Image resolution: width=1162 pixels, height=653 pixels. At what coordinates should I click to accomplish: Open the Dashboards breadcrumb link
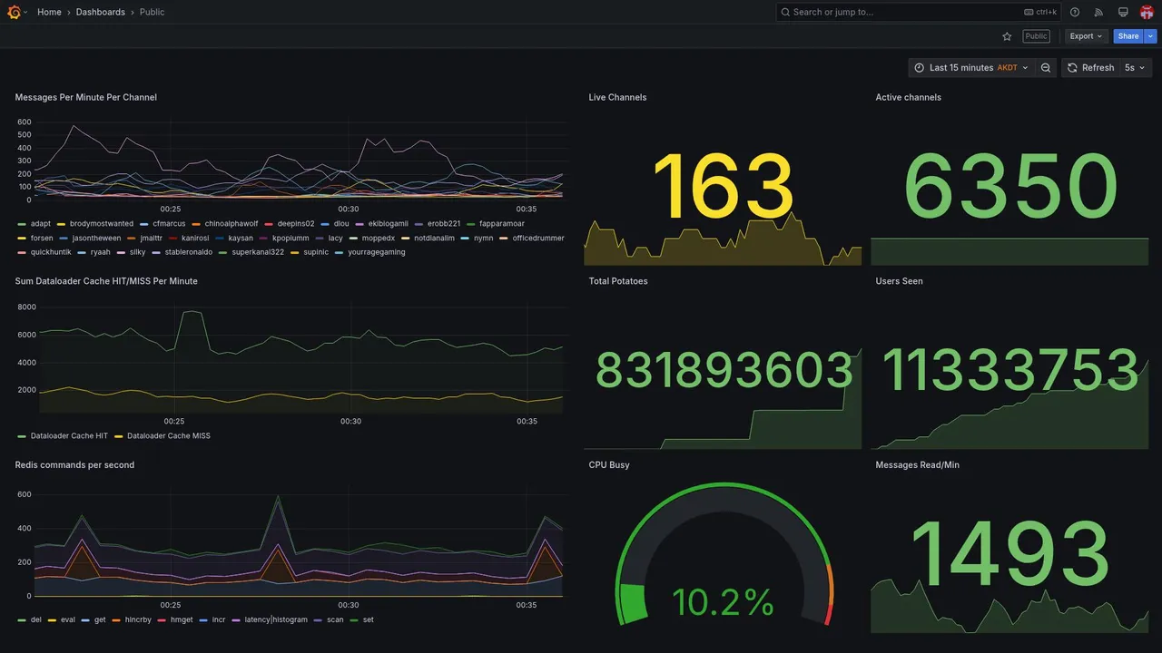coord(101,12)
